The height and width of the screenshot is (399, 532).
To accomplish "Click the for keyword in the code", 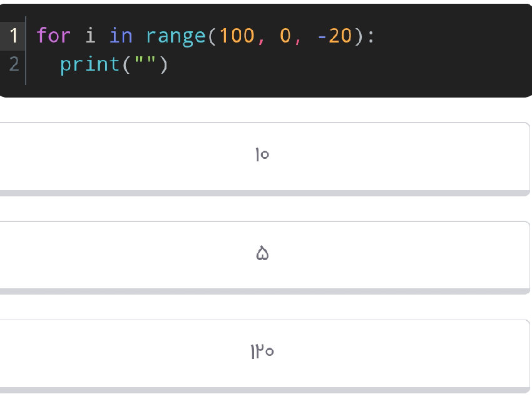I will point(53,36).
